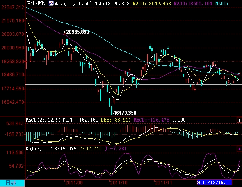The width and height of the screenshot is (242, 187).
Task: Click the 16942.470 price axis label
Action: click(12, 102)
